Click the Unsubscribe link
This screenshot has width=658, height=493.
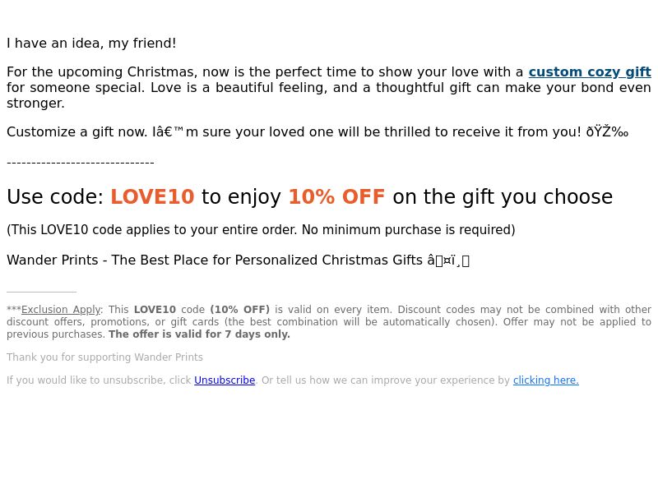tap(225, 380)
